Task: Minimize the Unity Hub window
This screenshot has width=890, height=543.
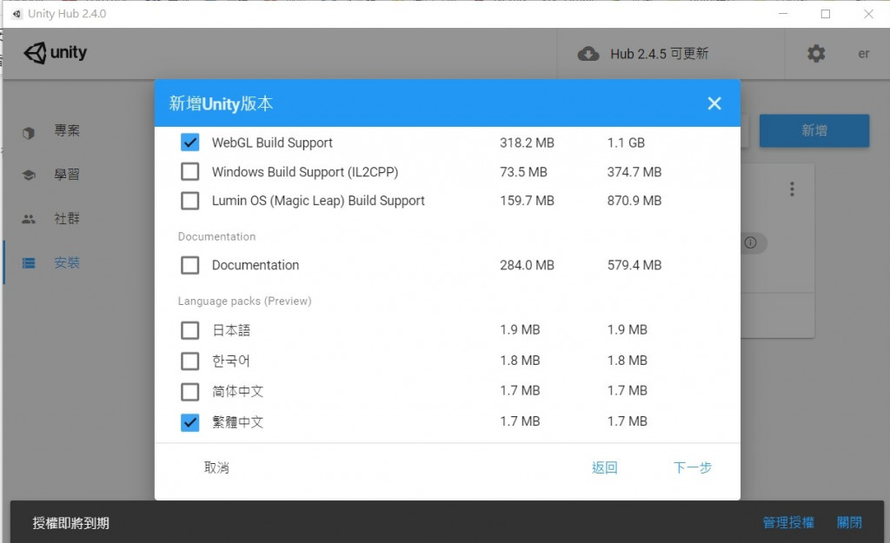Action: 783,14
